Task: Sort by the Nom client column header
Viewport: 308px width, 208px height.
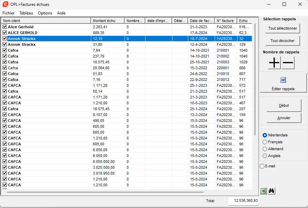Action: (x=46, y=21)
